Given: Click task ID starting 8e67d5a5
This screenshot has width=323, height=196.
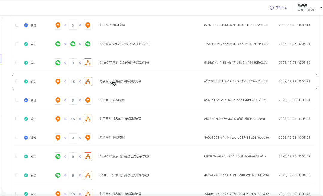Looking at the screenshot, I should coord(236,25).
